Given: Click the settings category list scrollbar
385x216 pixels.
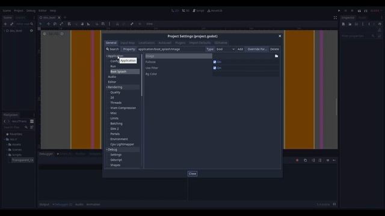Looking at the screenshot, I should [x=142, y=75].
